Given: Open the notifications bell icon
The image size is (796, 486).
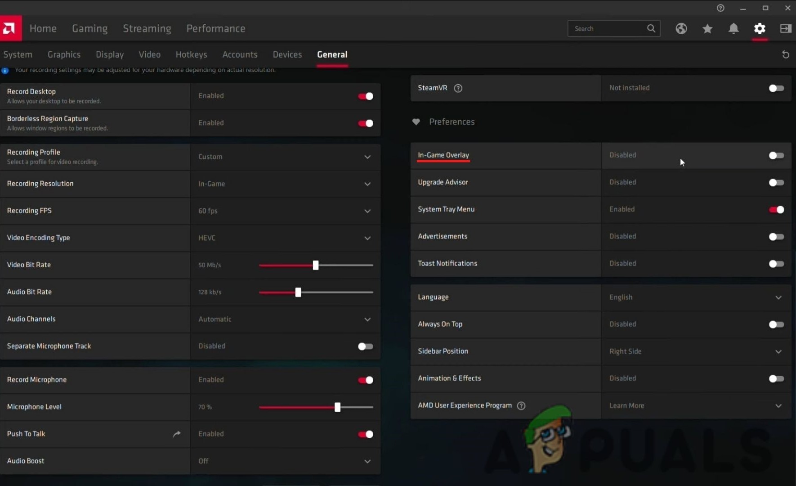Looking at the screenshot, I should coord(733,28).
